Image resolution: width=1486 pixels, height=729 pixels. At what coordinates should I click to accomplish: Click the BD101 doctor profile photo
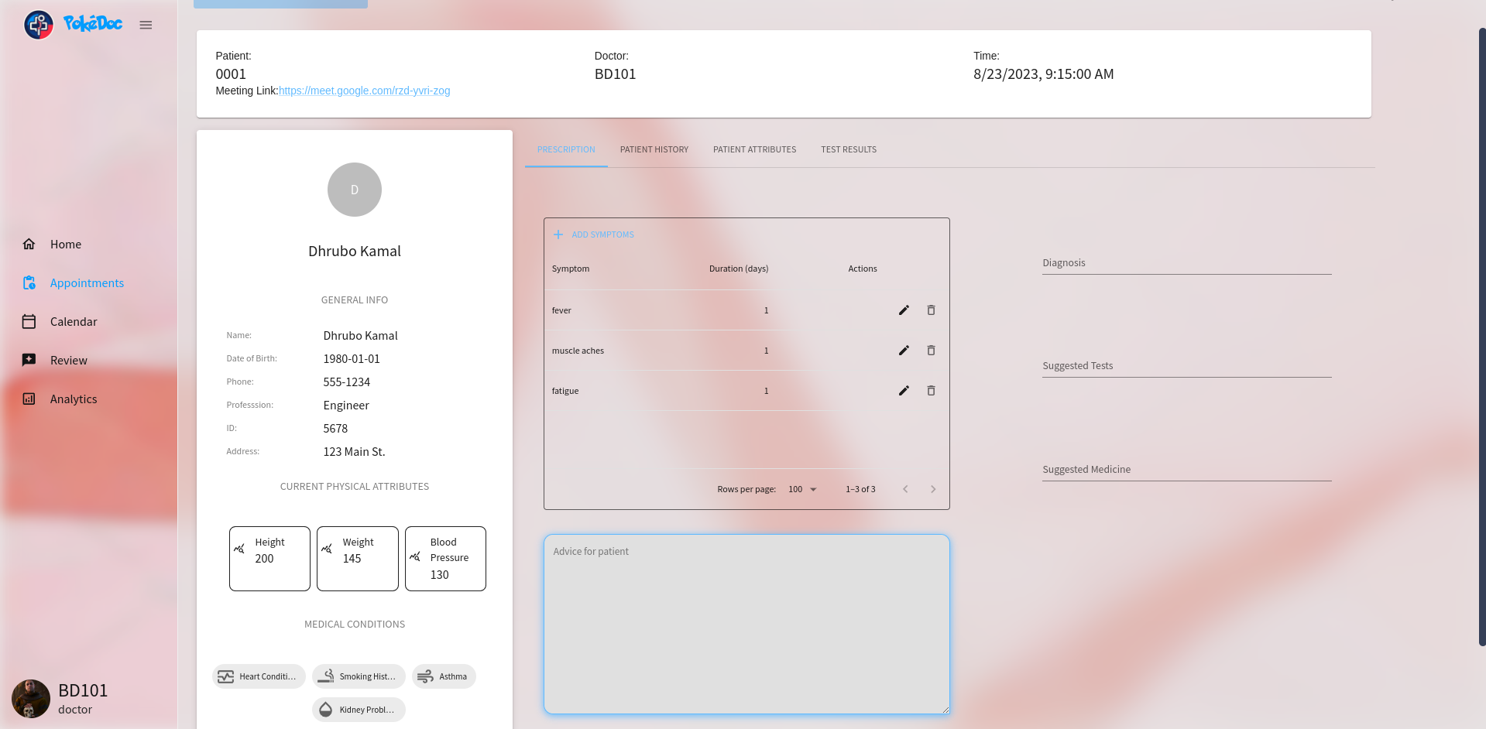click(31, 699)
